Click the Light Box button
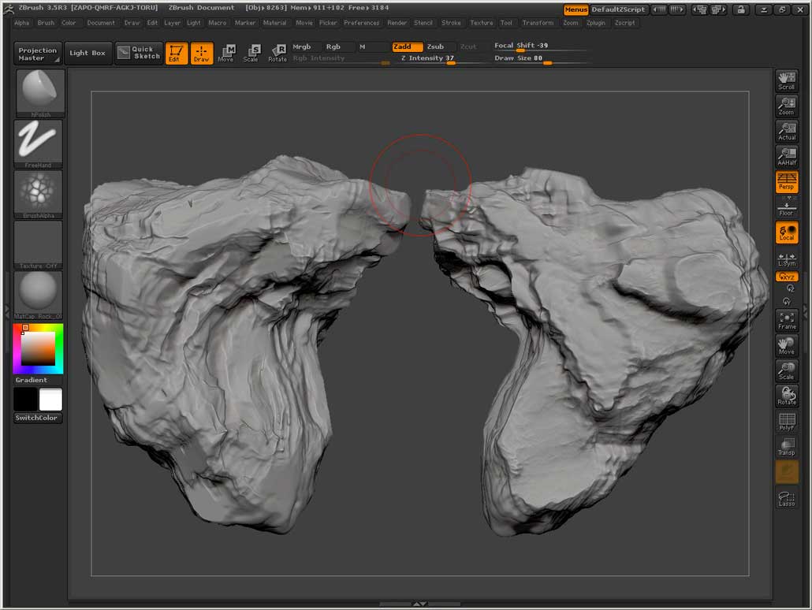Viewport: 812px width, 610px height. point(88,53)
